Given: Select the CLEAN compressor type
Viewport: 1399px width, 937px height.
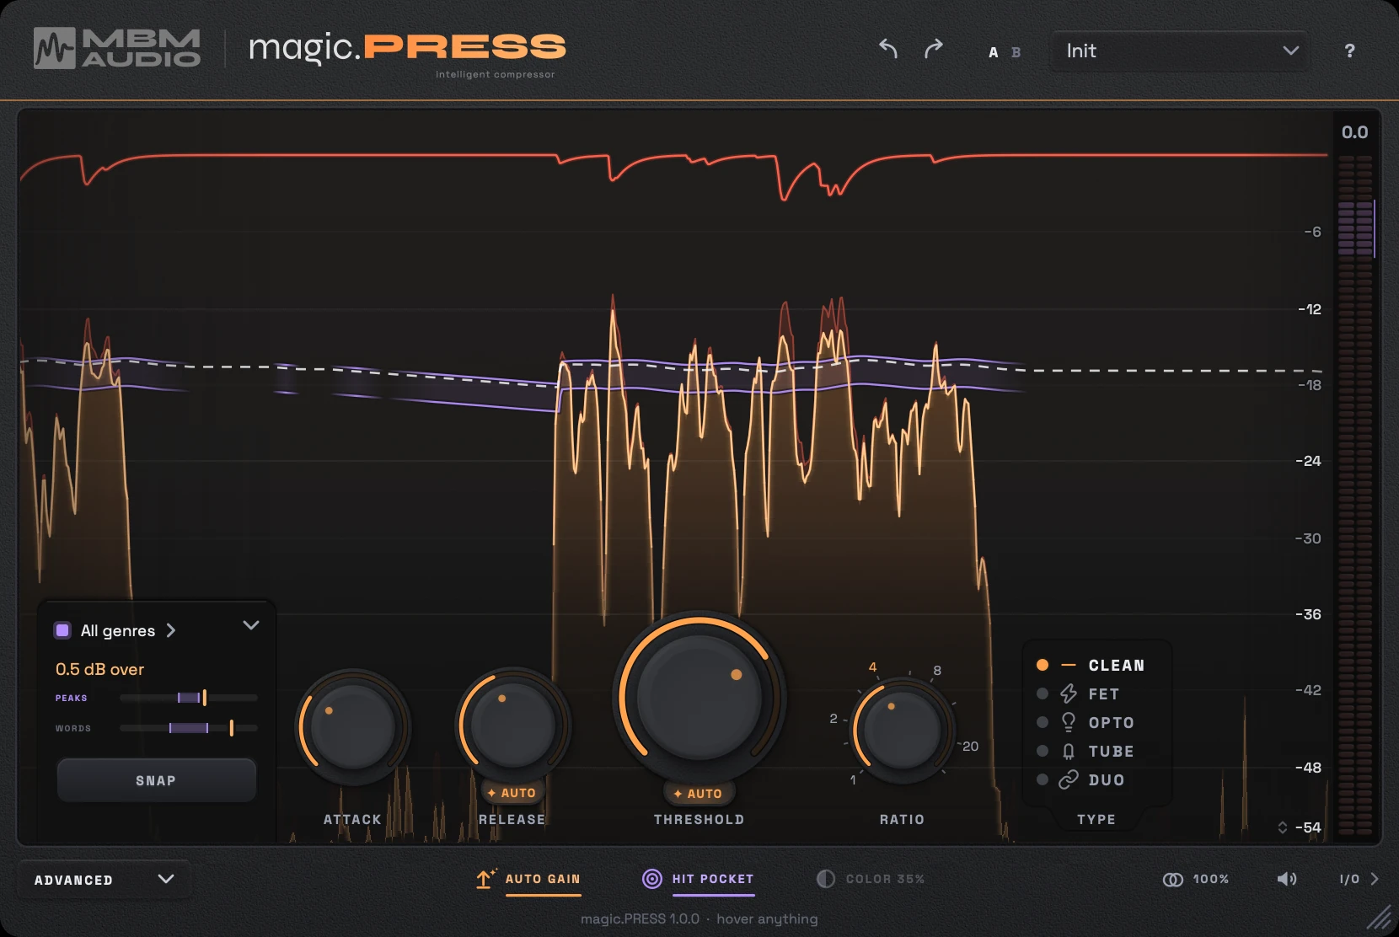Looking at the screenshot, I should click(1090, 665).
